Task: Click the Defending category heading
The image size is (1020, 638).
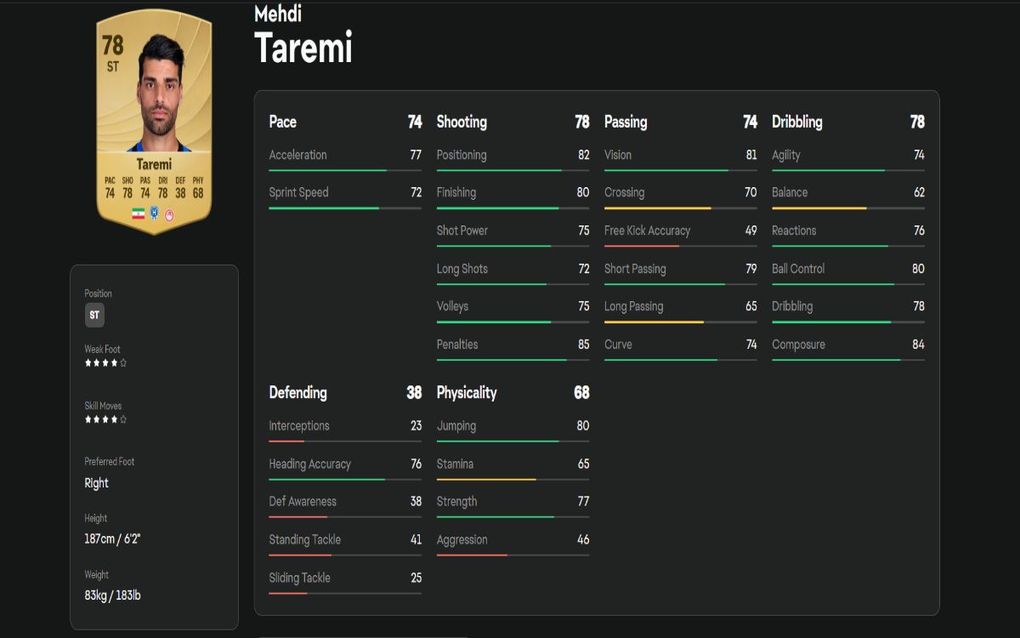Action: pos(297,392)
